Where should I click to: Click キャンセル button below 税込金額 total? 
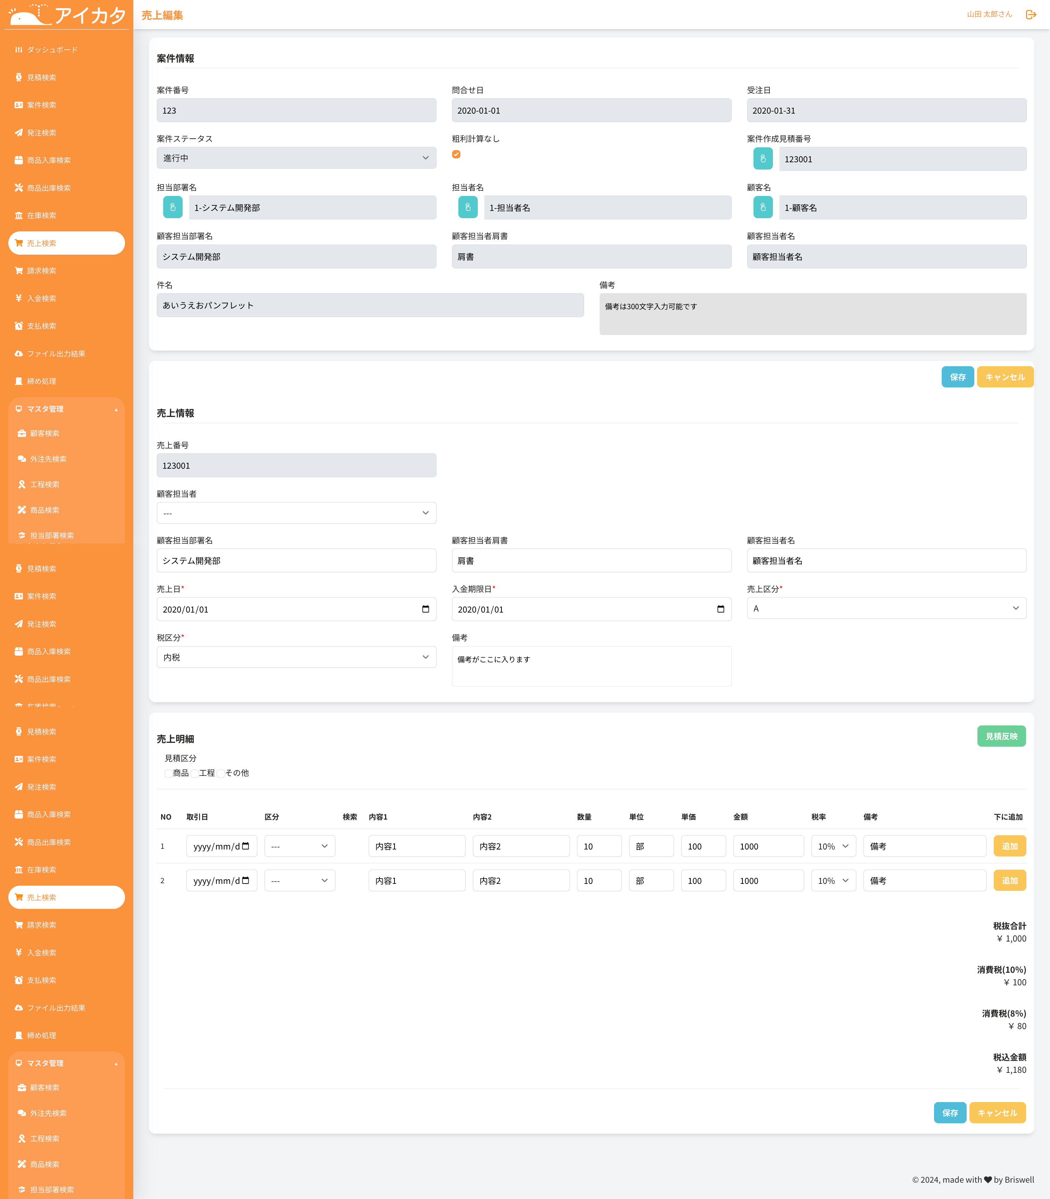point(997,1113)
